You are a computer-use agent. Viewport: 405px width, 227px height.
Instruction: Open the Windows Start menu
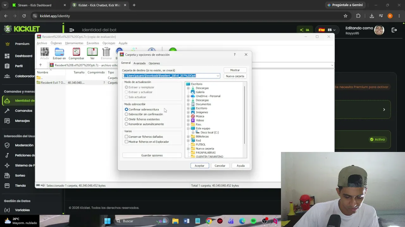point(107,221)
